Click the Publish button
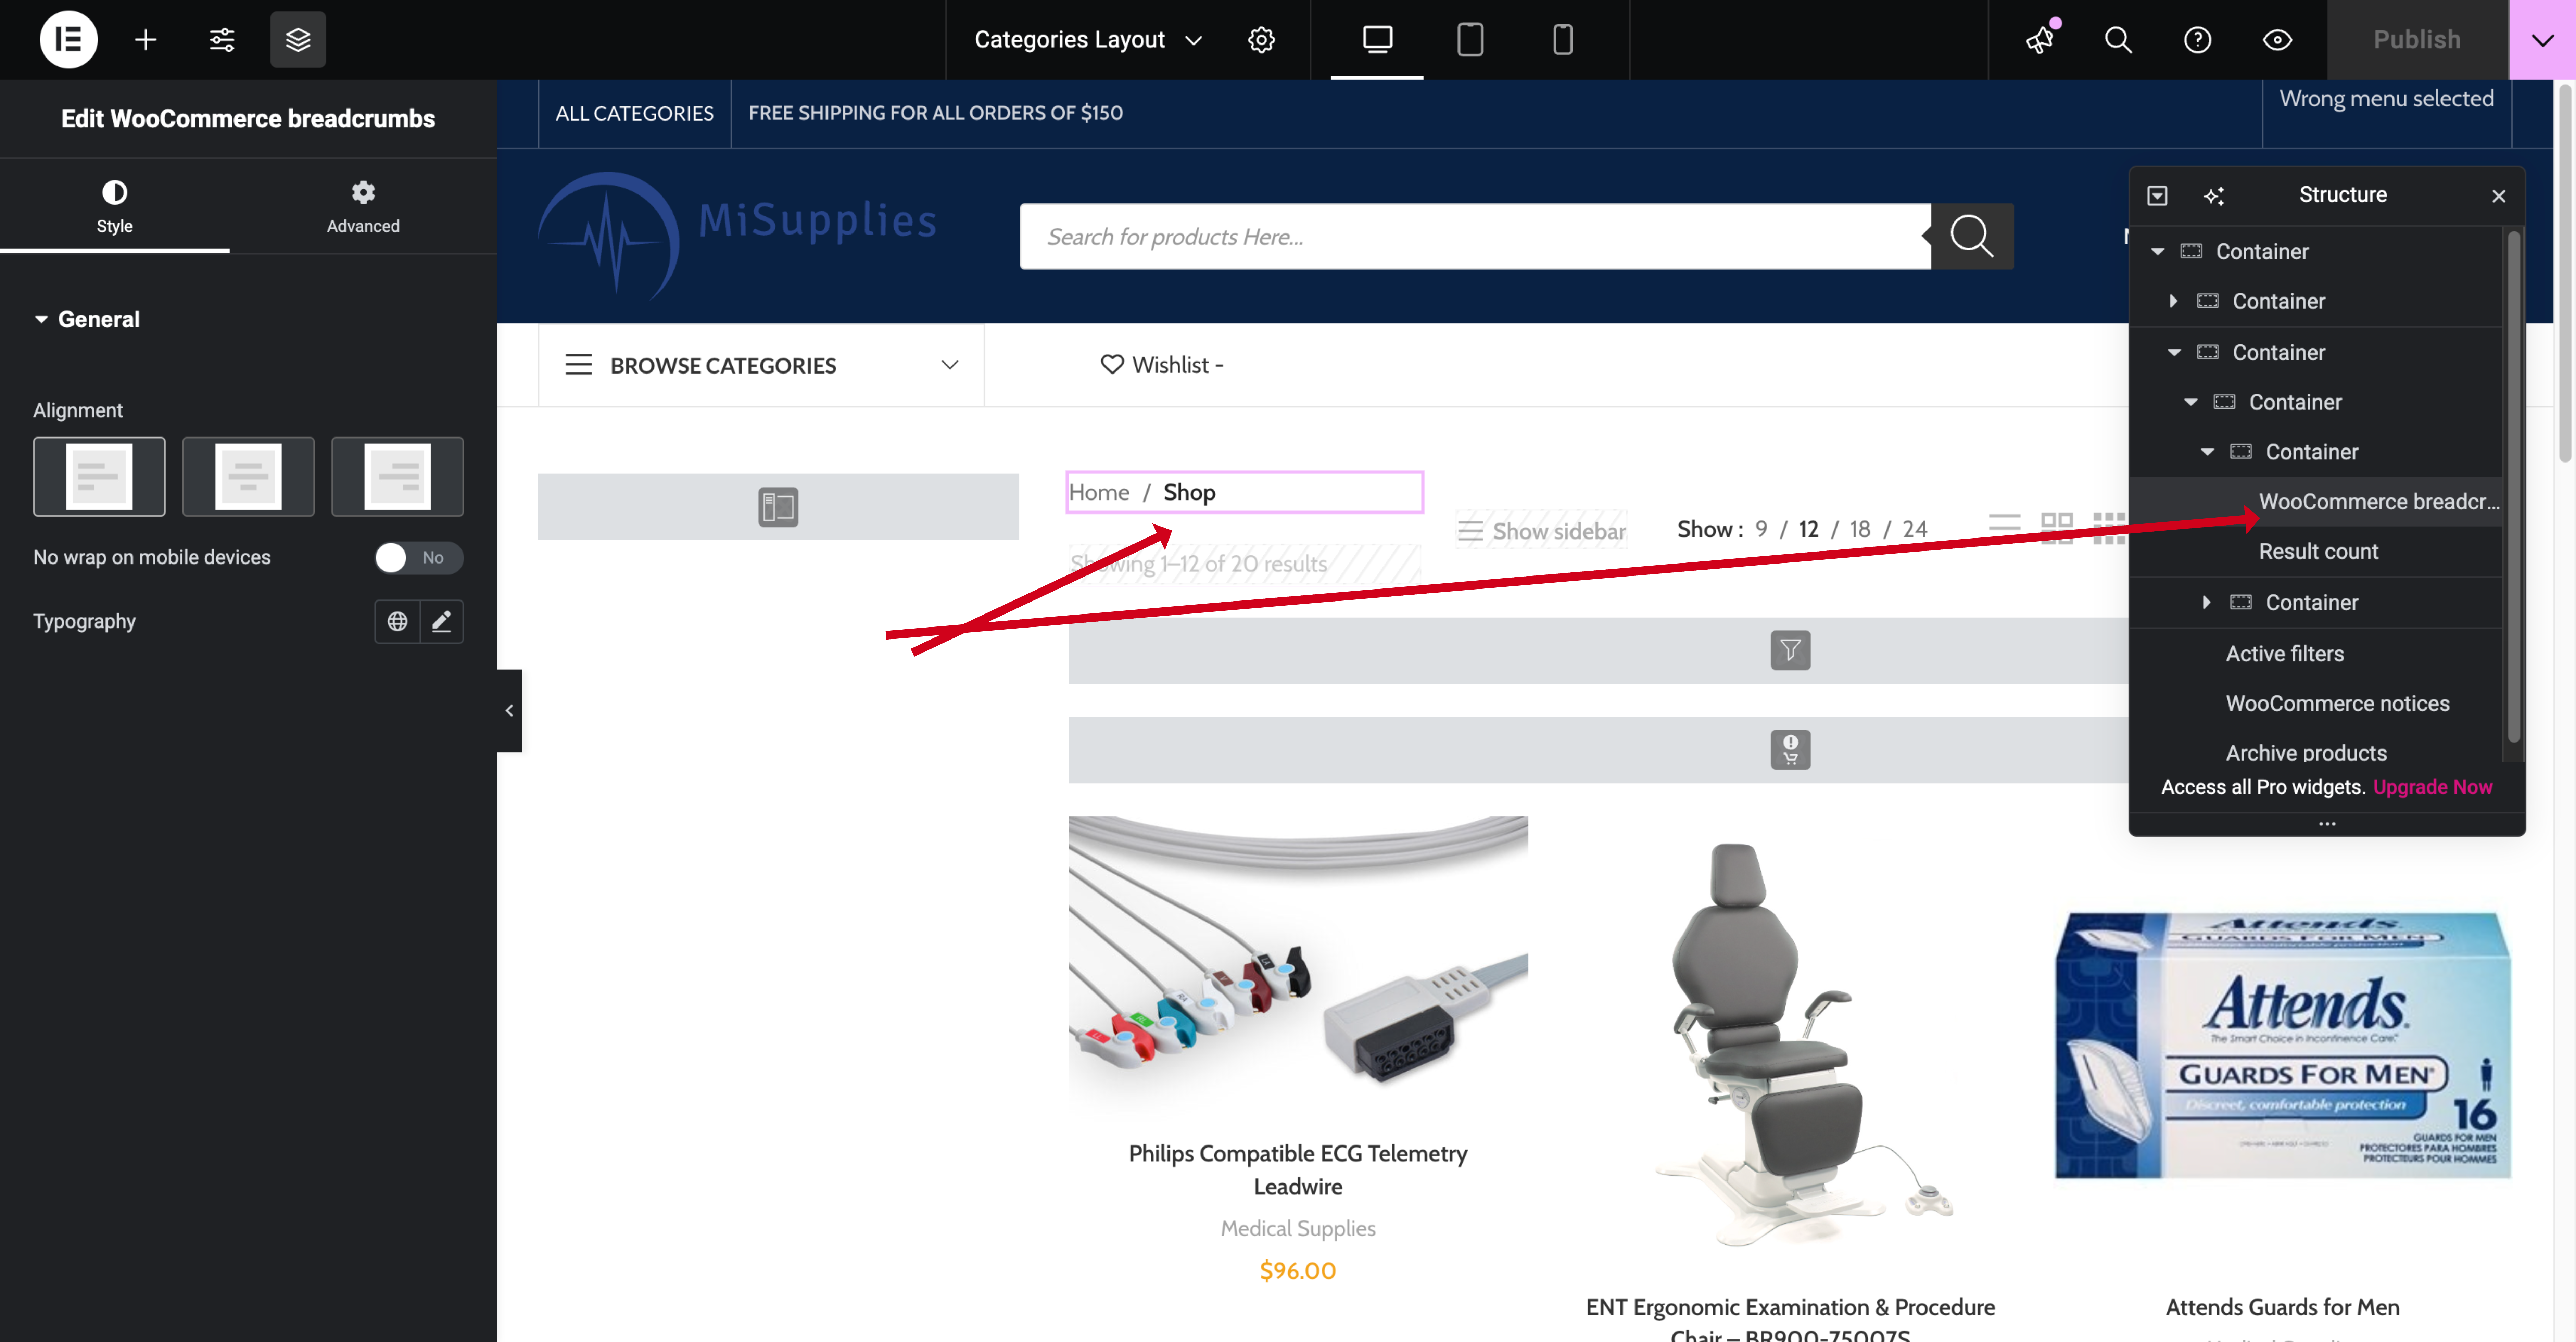The height and width of the screenshot is (1342, 2576). click(2417, 40)
